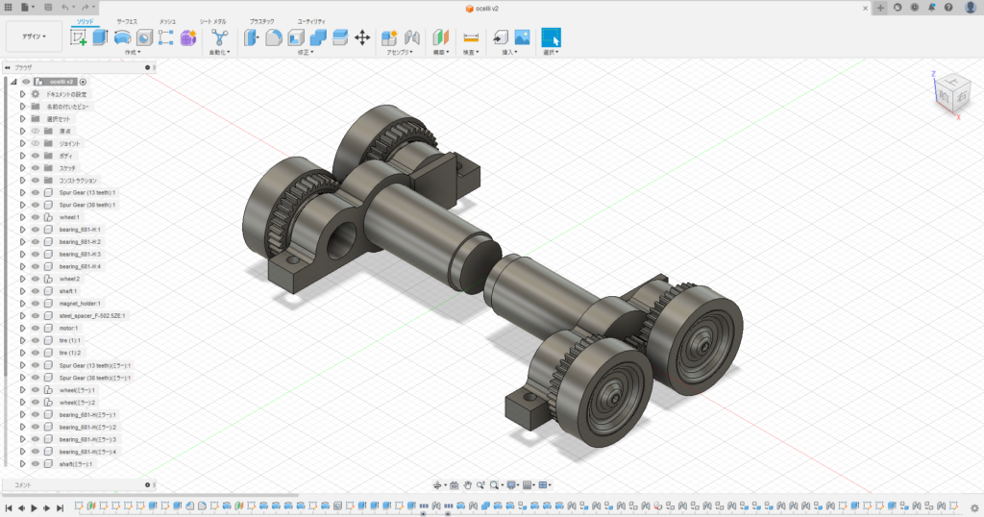
Task: Select the ソリッド tab
Action: click(85, 21)
